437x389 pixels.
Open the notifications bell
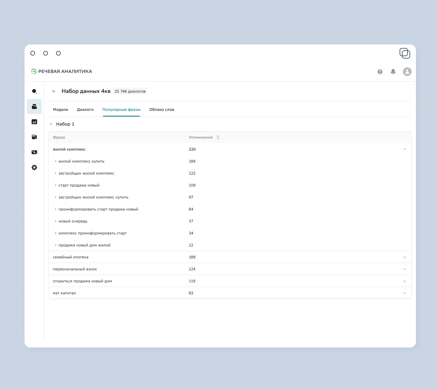tap(393, 72)
